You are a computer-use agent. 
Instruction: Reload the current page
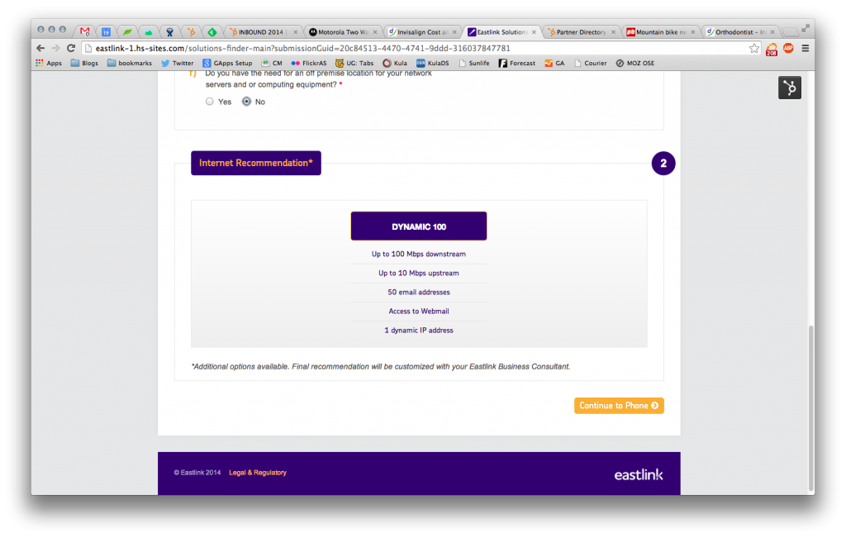click(71, 48)
